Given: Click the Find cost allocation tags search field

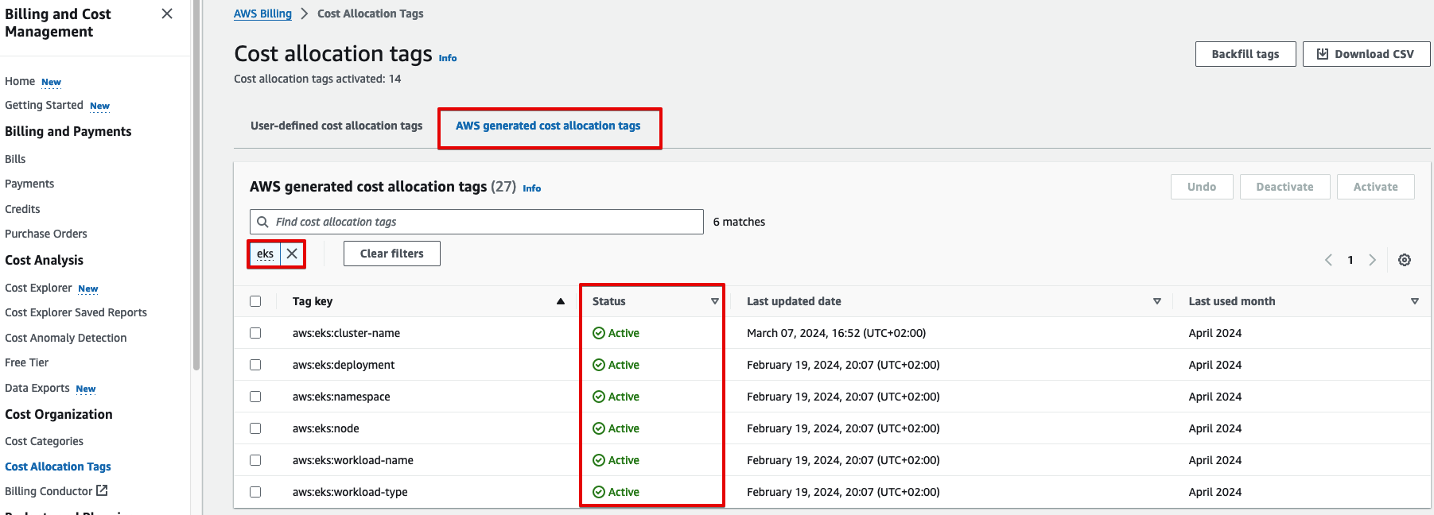Looking at the screenshot, I should (x=477, y=222).
